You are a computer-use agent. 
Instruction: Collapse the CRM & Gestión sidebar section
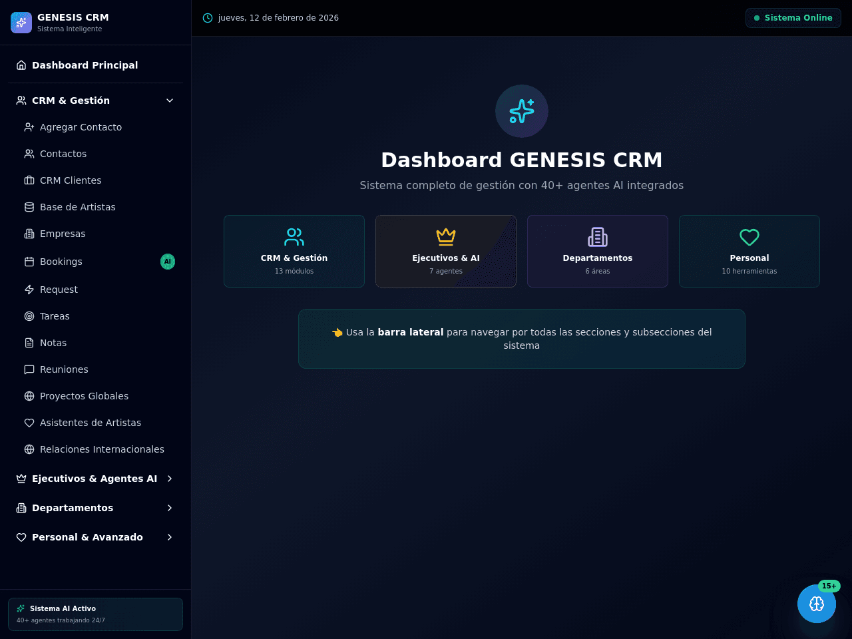pos(96,101)
